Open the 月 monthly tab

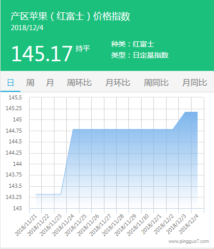(50, 83)
